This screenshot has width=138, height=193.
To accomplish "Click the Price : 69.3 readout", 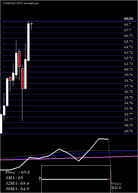I will pyautogui.click(x=17, y=172).
